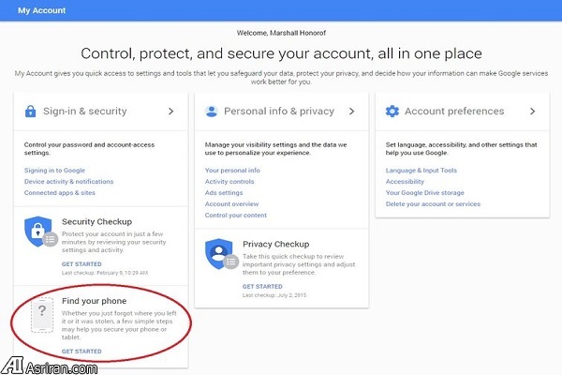Click Get Started under Find your phone
The image size is (562, 375).
coord(81,351)
